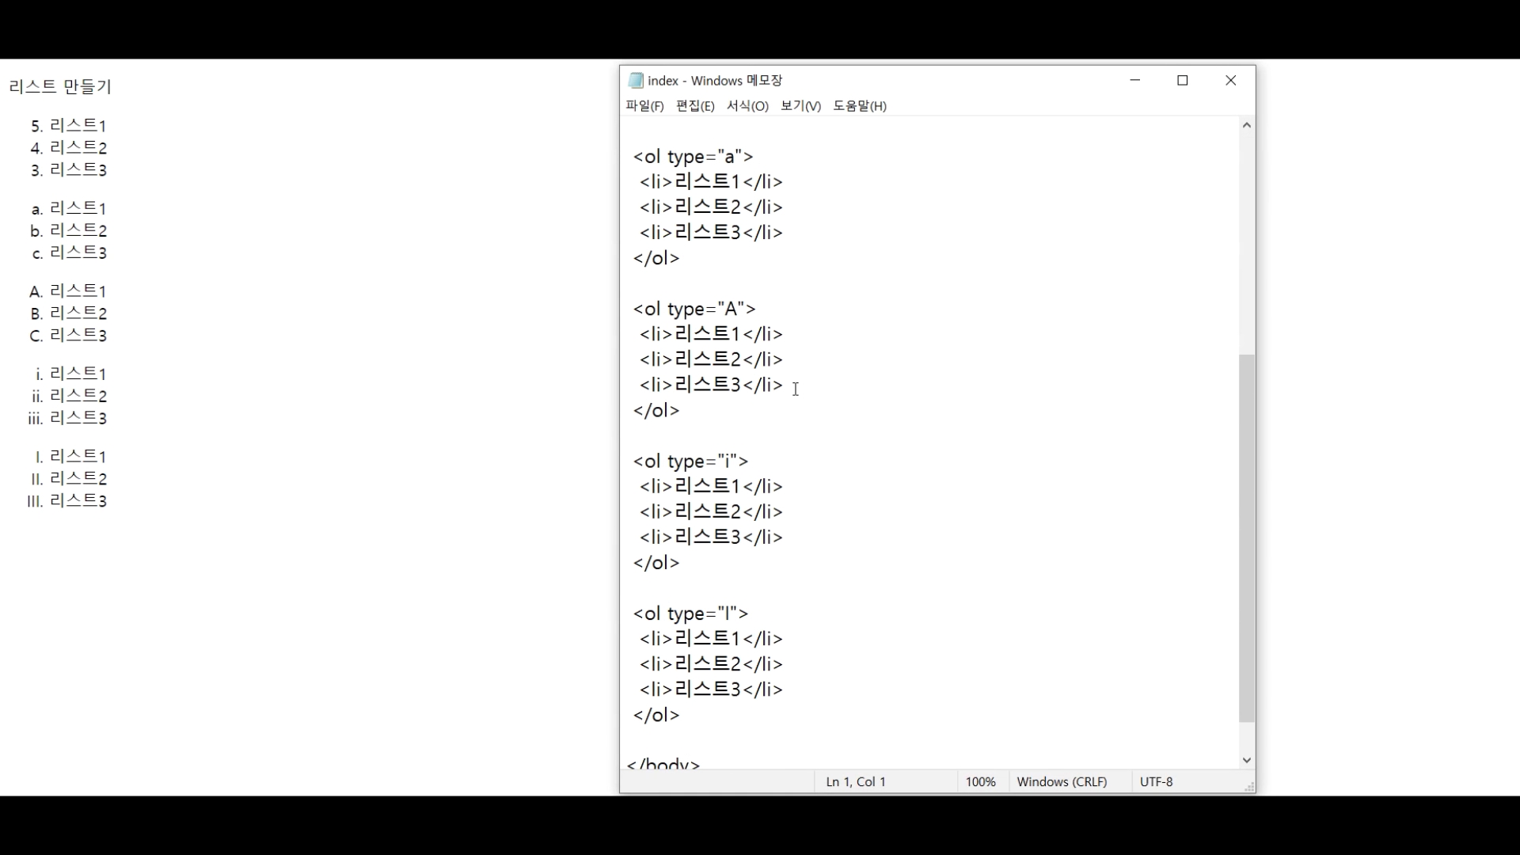Click the 리스트 만들기 heading in browser
Viewport: 1520px width, 855px height.
pos(60,87)
